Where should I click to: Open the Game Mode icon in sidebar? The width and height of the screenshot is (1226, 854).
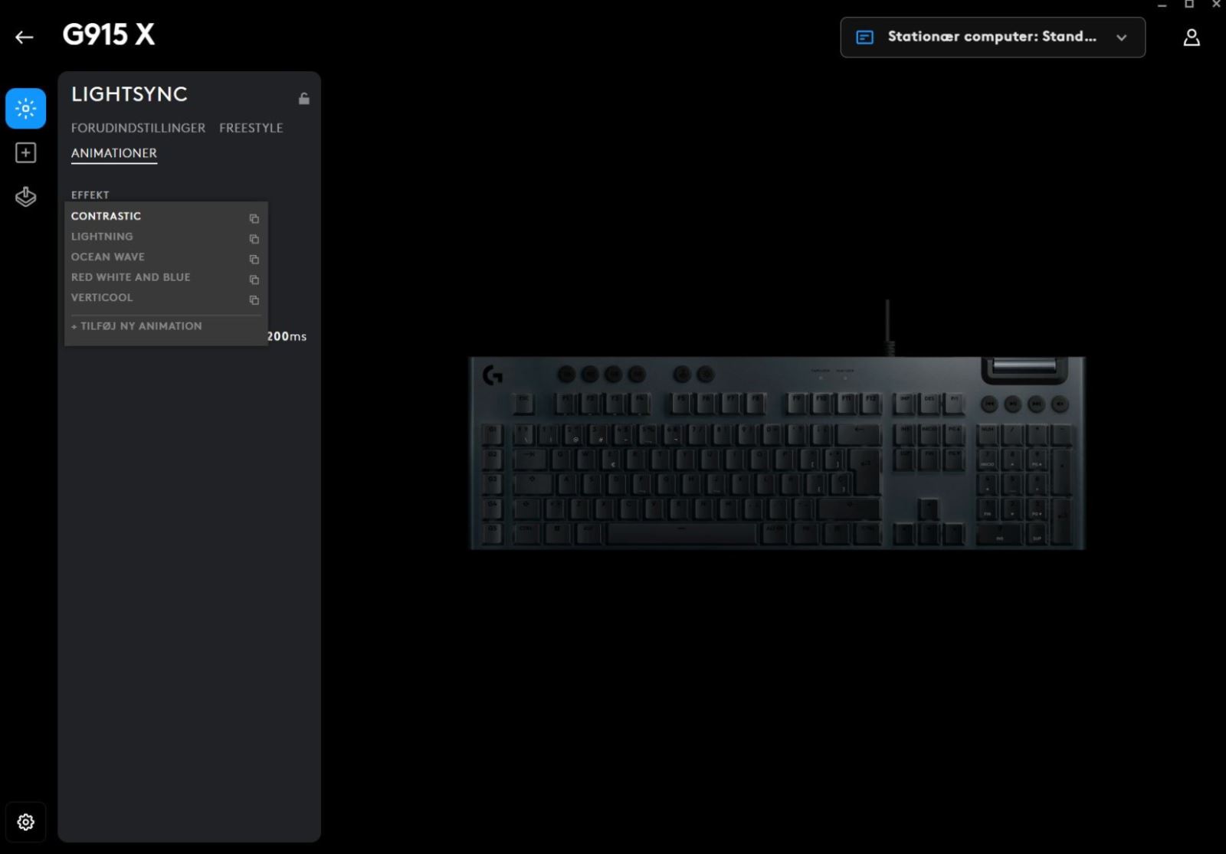click(25, 197)
